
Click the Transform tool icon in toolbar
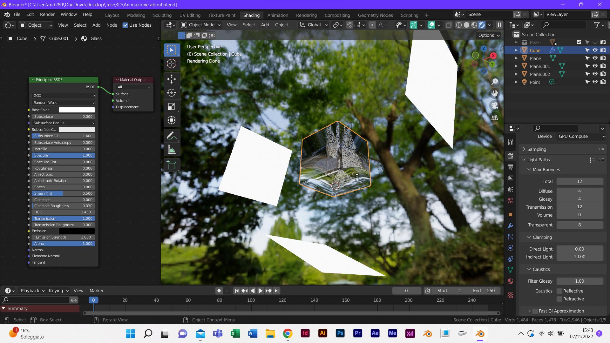(172, 121)
